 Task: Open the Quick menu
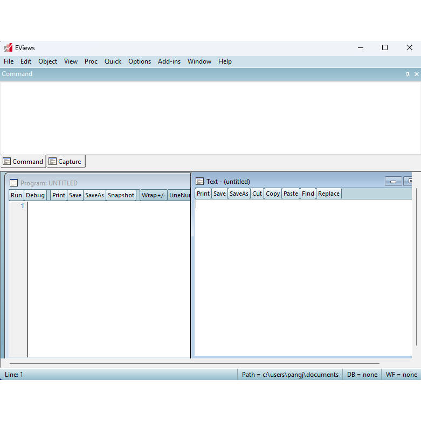[x=113, y=61]
